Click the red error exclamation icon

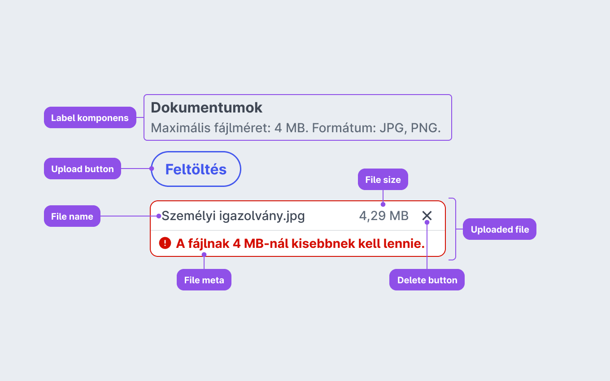165,243
